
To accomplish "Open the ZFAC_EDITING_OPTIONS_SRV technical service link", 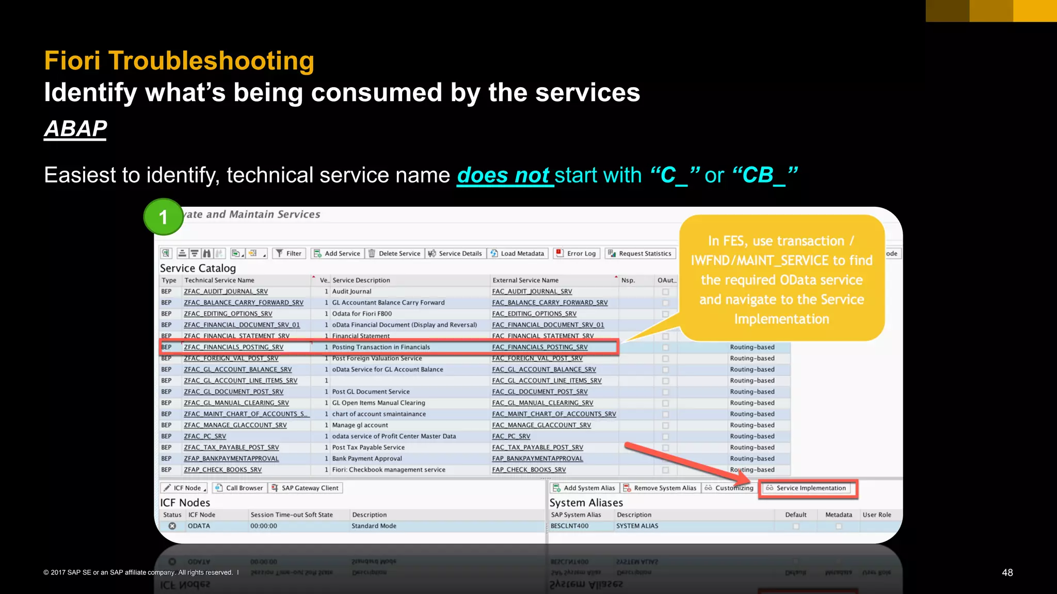I will point(228,313).
